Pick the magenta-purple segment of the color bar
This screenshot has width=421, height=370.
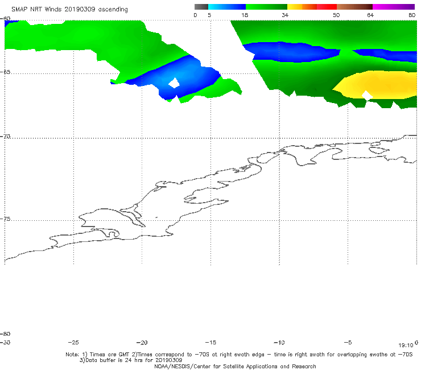click(x=394, y=7)
